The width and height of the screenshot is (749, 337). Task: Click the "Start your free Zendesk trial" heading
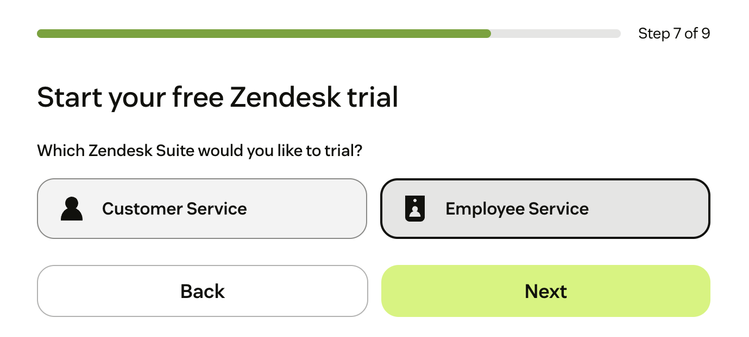[x=217, y=98]
